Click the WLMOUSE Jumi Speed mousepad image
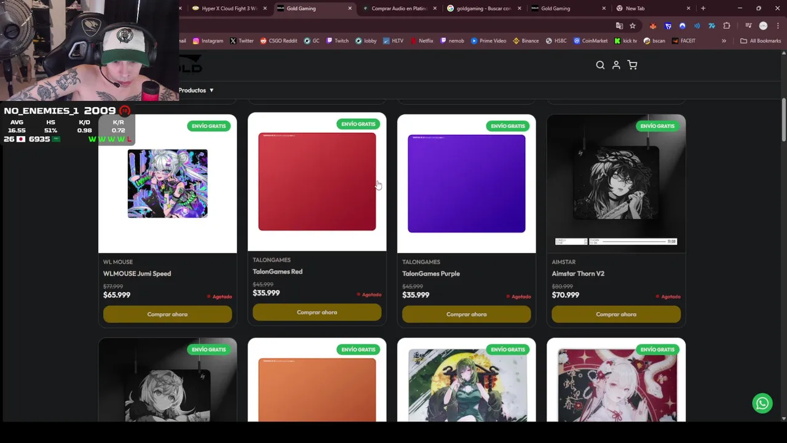This screenshot has width=787, height=443. click(x=167, y=183)
